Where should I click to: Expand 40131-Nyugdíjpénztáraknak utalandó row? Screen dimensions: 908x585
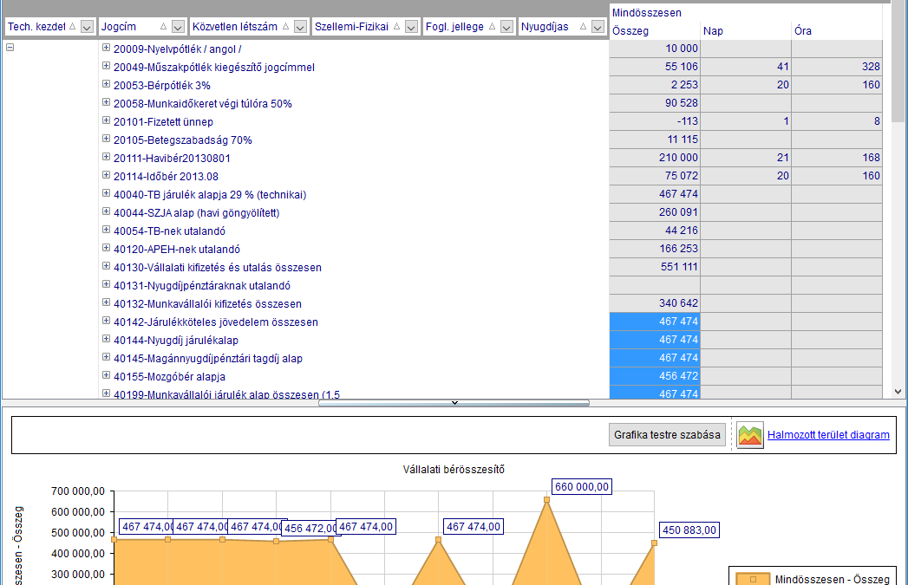point(106,284)
